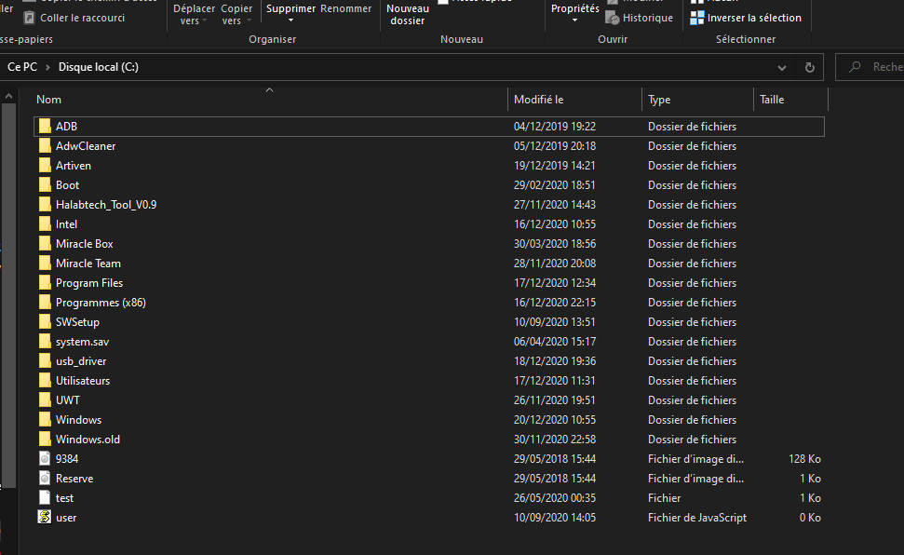Click the user JavaScript file icon
Screen dimensions: 904x555
[45, 518]
